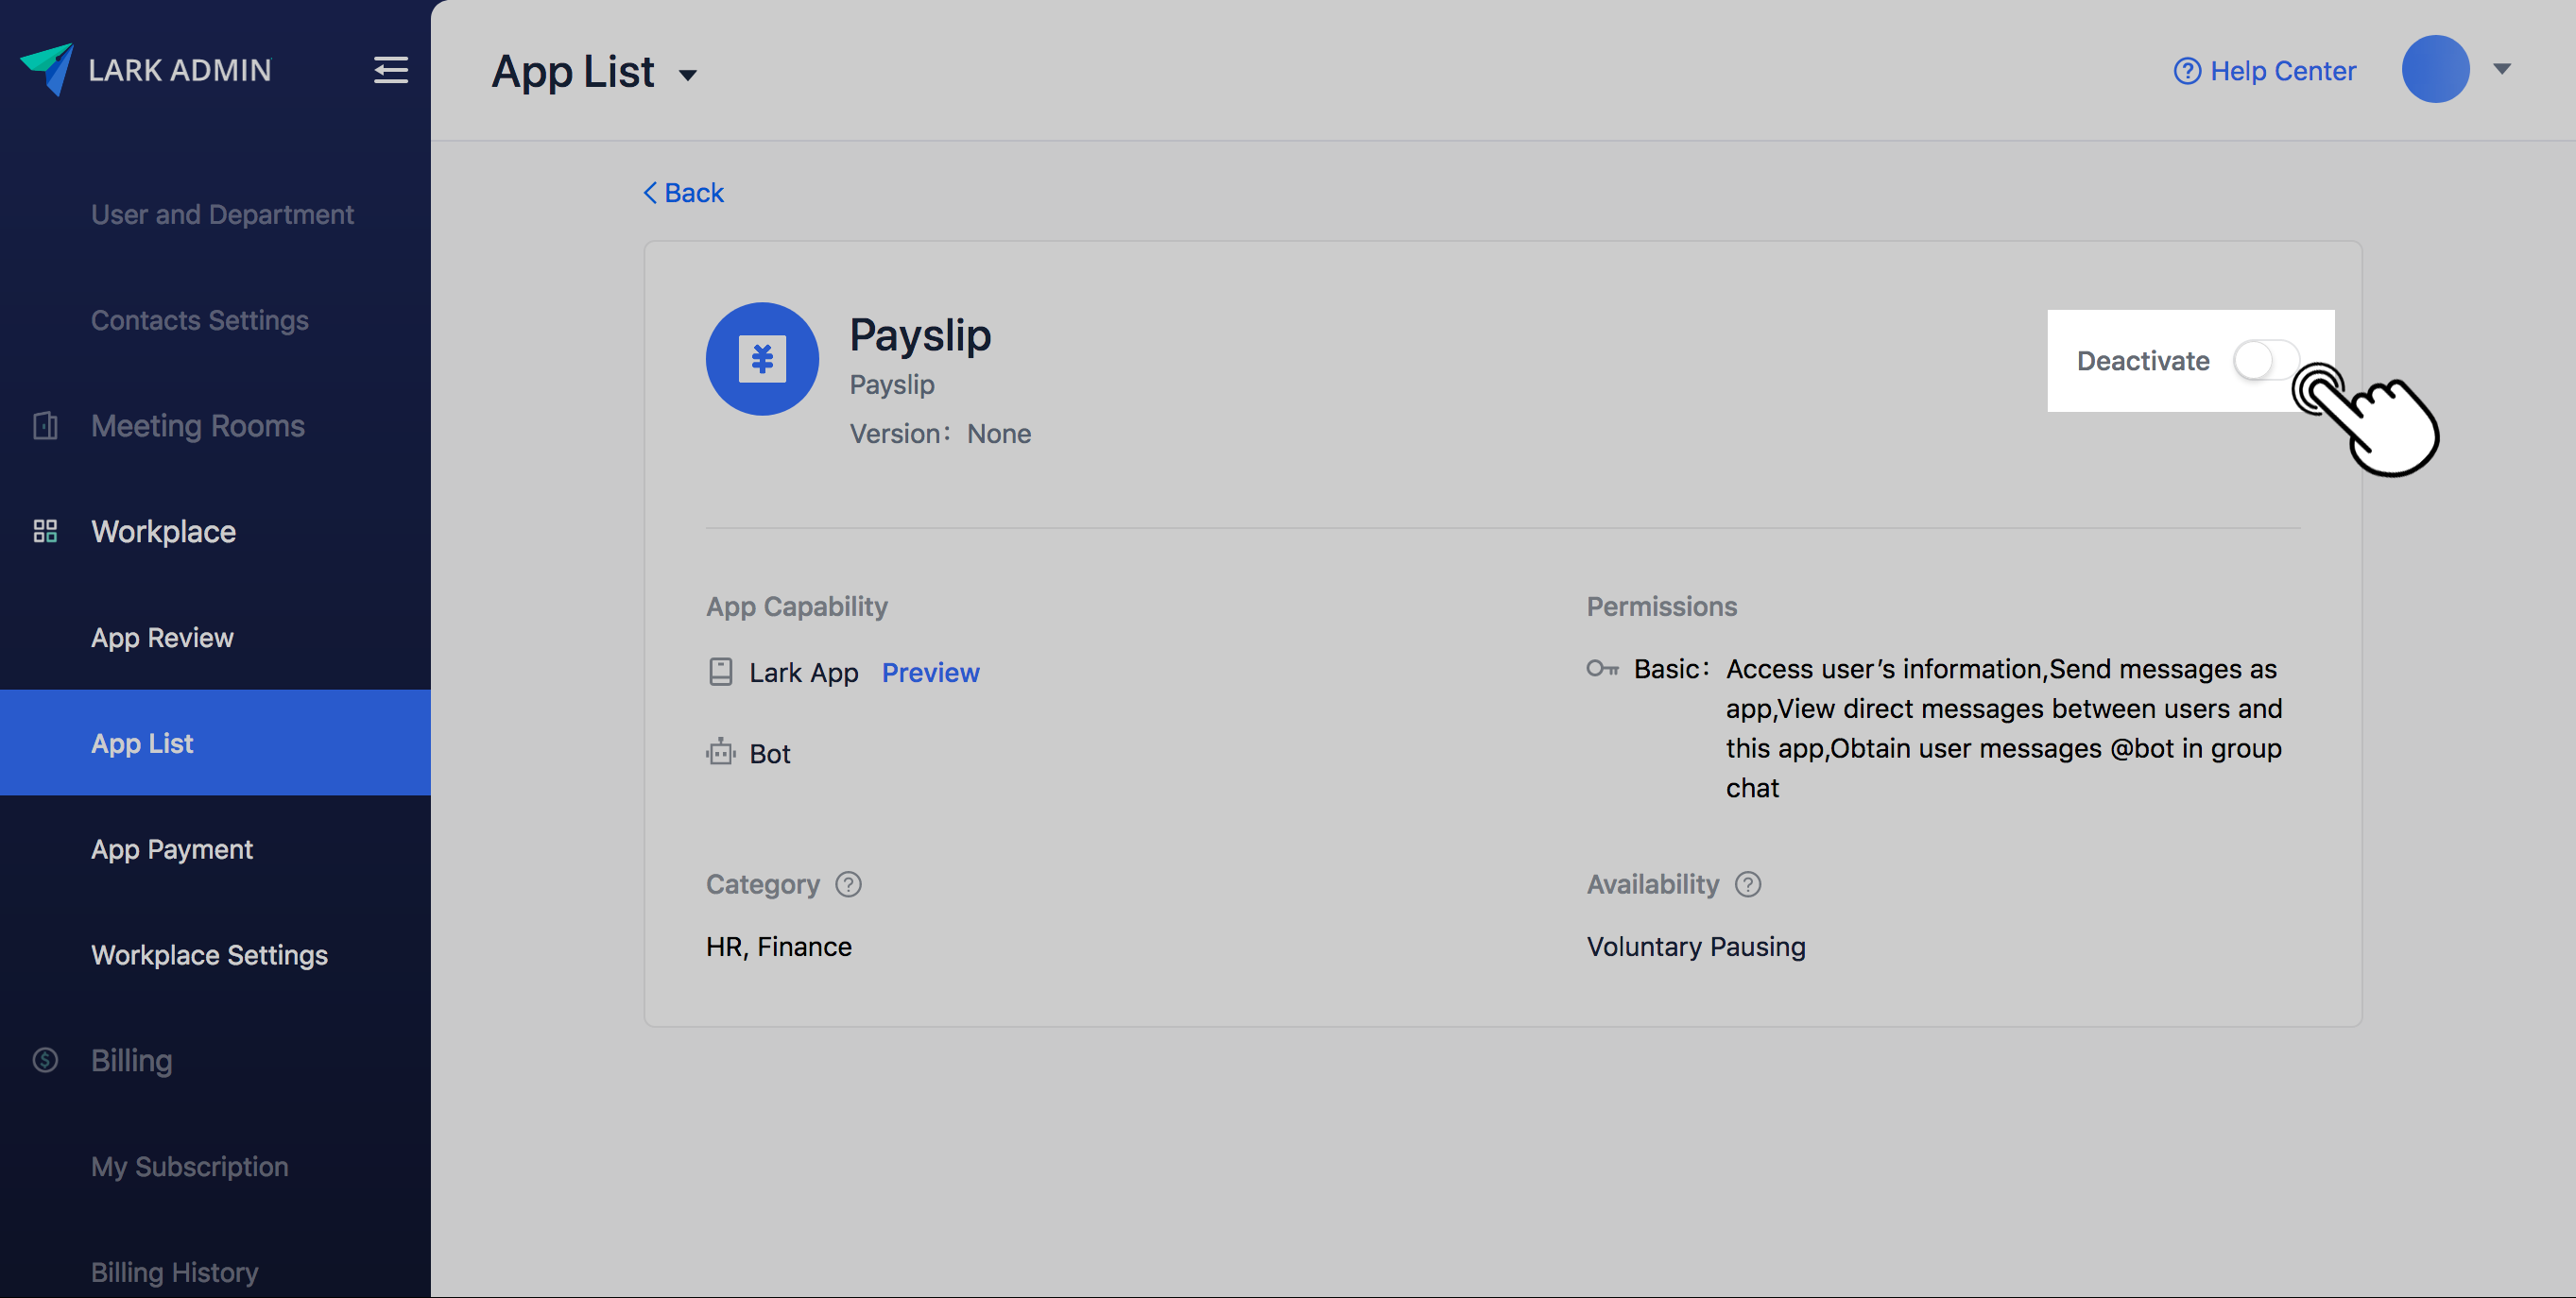This screenshot has height=1298, width=2576.
Task: Open My Subscription in sidebar
Action: tap(190, 1166)
